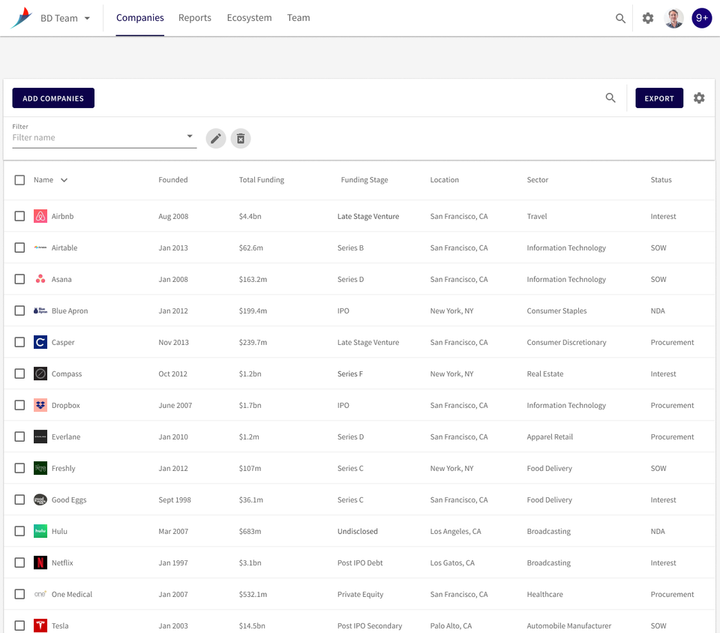Search companies using the table search icon
720x633 pixels.
(610, 97)
